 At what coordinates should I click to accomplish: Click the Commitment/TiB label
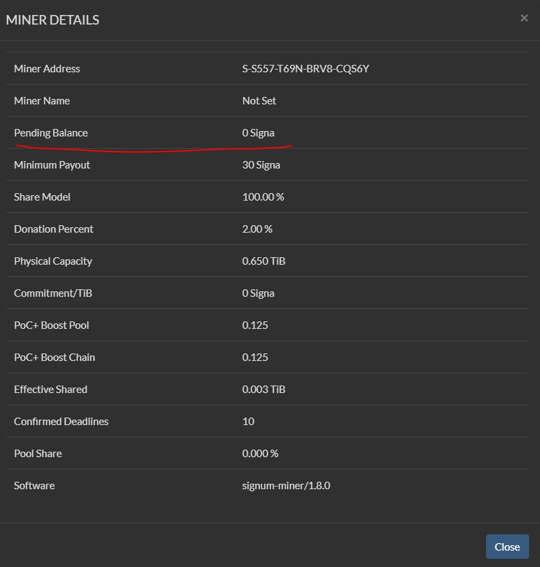click(x=53, y=293)
